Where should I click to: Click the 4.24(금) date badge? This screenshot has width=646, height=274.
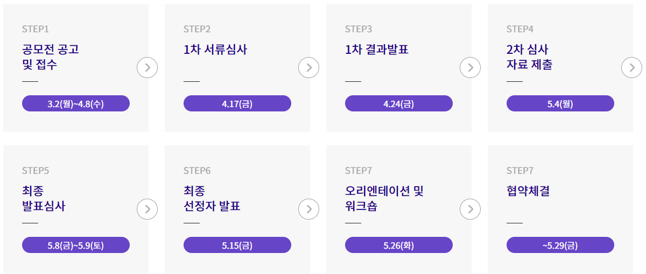click(399, 103)
